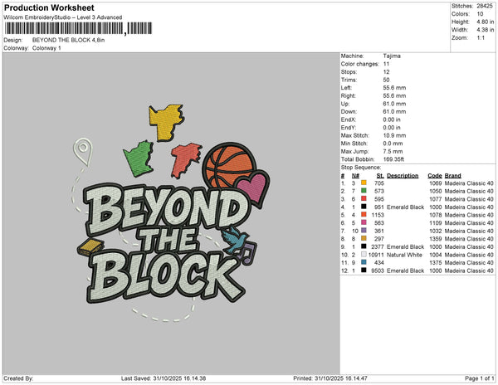Image resolution: width=498 pixels, height=385 pixels.
Task: Click the stitch count 10911 for Natural White
Action: tap(376, 255)
